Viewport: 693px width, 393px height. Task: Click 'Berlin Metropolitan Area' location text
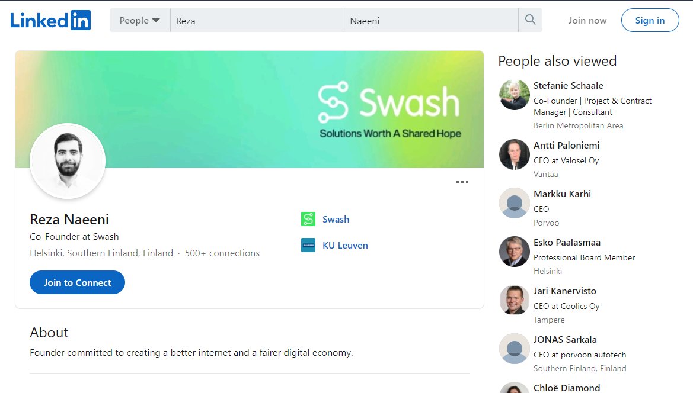pos(579,125)
